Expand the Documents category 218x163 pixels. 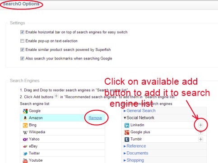pyautogui.click(x=136, y=153)
